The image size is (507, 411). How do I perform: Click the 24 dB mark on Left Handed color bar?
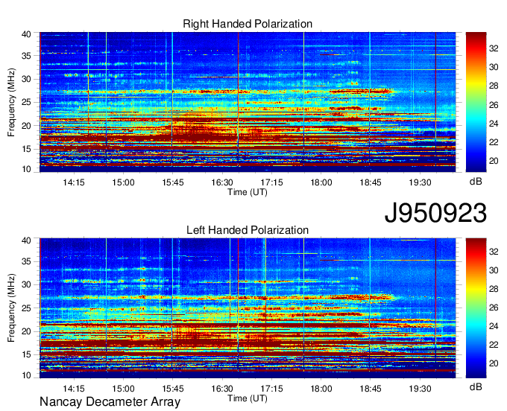[x=494, y=326]
